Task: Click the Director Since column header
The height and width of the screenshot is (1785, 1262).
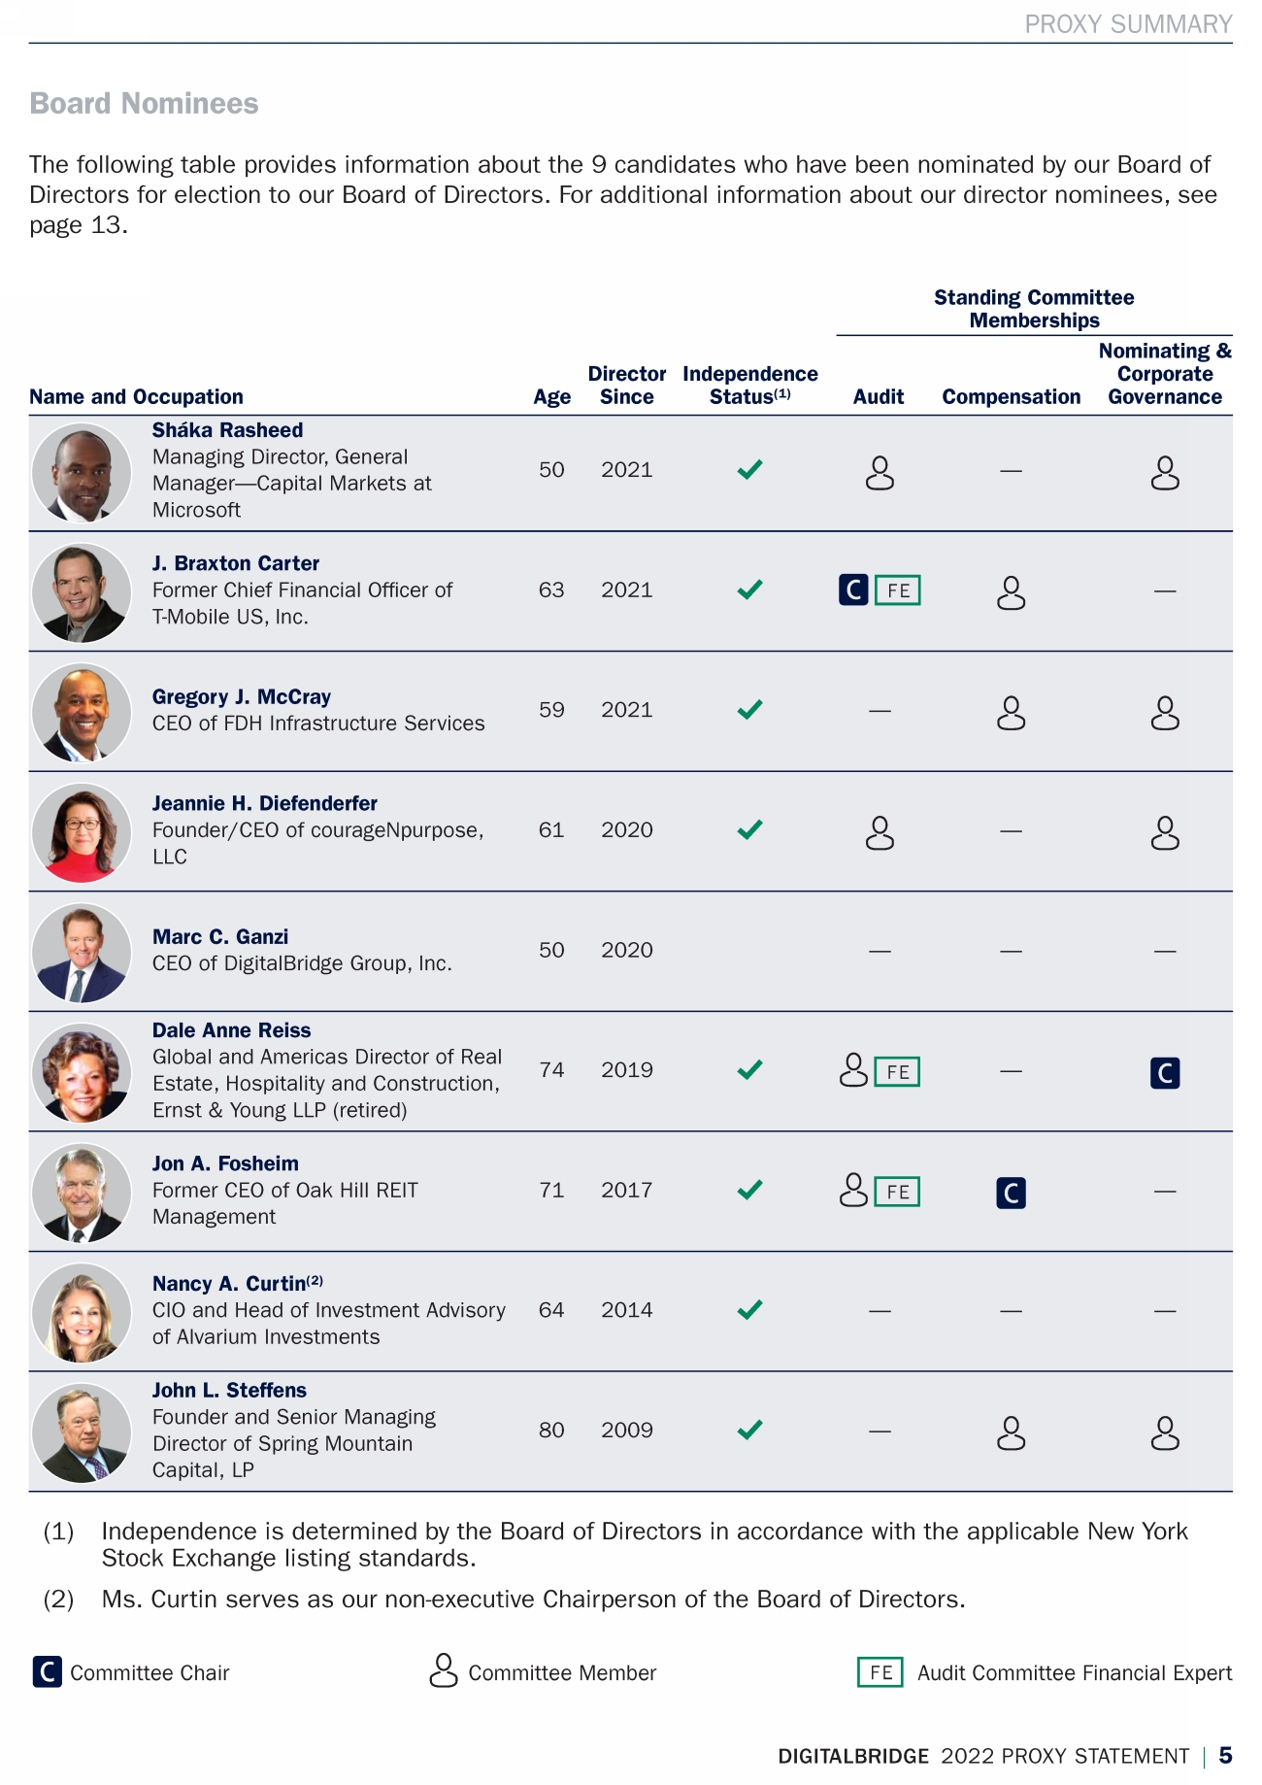Action: tap(627, 386)
